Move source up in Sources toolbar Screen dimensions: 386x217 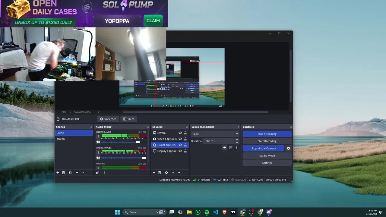pyautogui.click(x=173, y=173)
